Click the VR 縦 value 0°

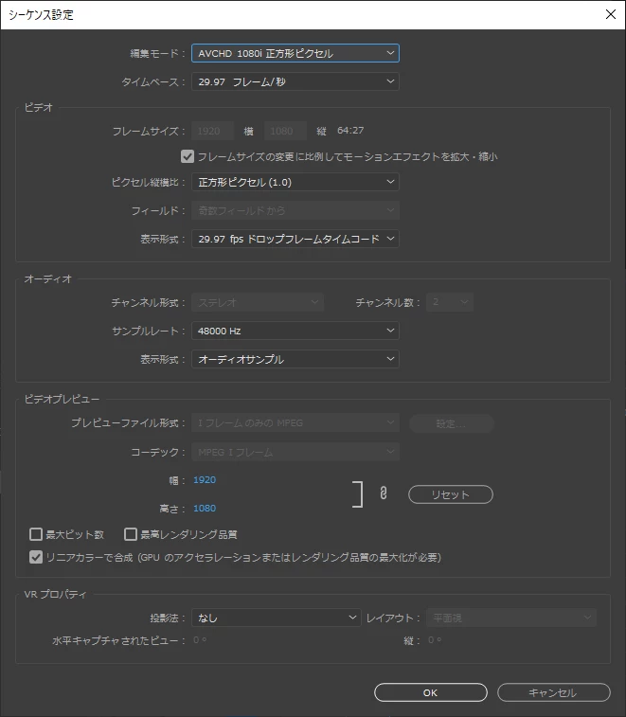click(435, 640)
